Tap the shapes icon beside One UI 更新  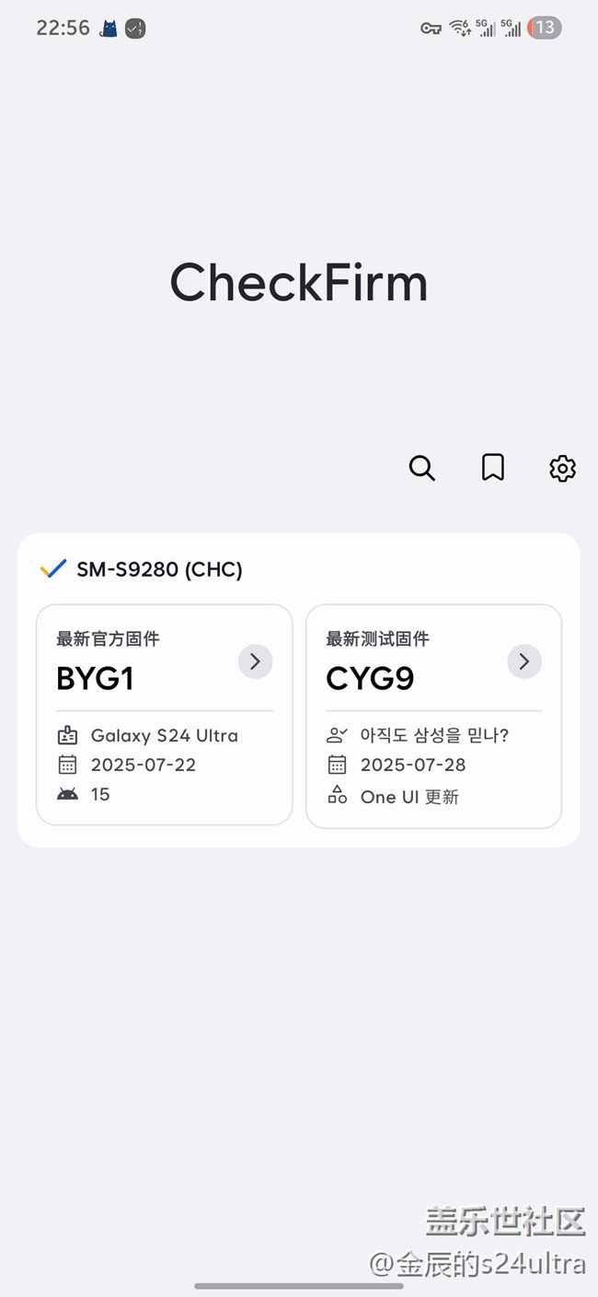tap(338, 796)
